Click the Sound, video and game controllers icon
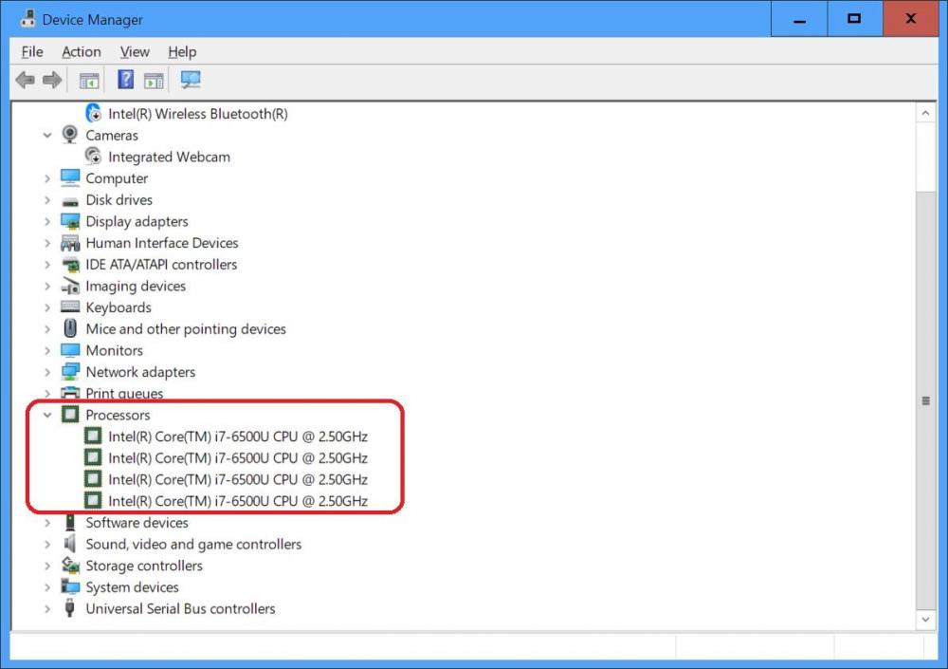 tap(70, 544)
